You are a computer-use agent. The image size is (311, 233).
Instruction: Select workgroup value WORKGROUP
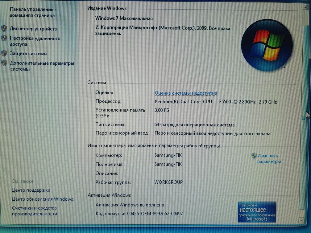pos(168,182)
